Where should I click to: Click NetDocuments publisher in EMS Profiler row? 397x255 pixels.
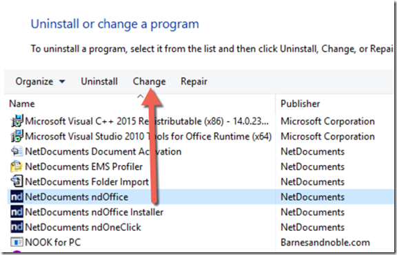click(x=313, y=166)
